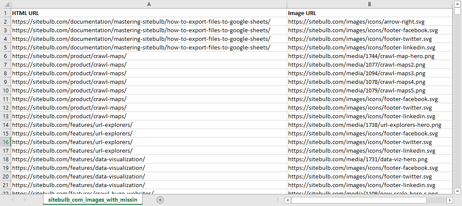462x206 pixels.
Task: Click the sheet tab bar split handle dots
Action: 278,200
